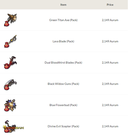
Task: Click the Dual Bloodthirst Blades (Pack) label
Action: coord(63,63)
